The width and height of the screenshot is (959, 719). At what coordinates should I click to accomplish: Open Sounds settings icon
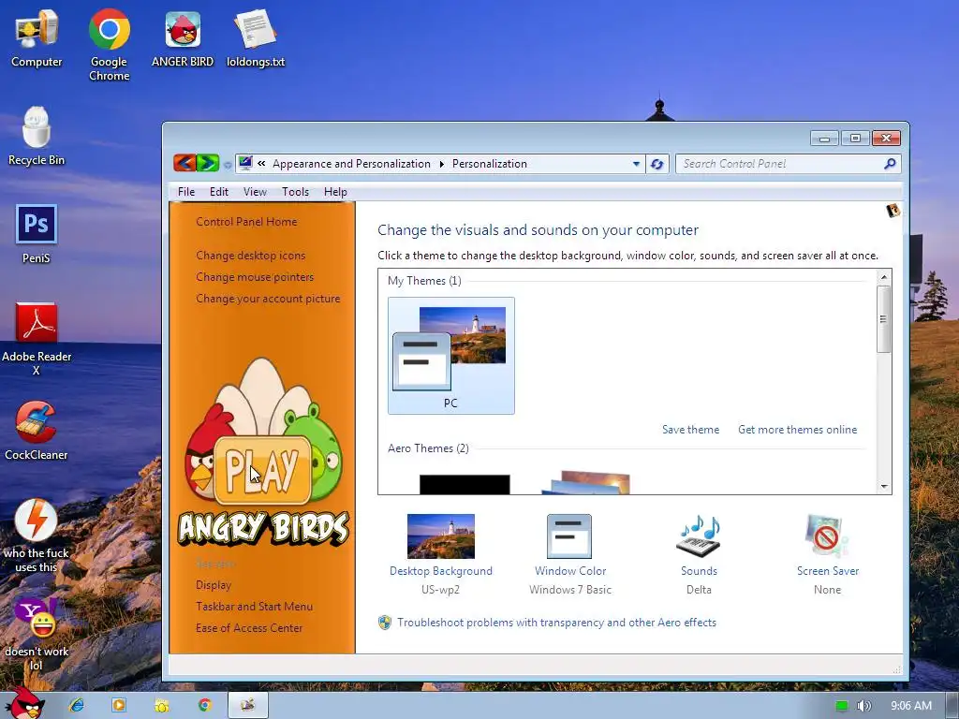point(699,536)
